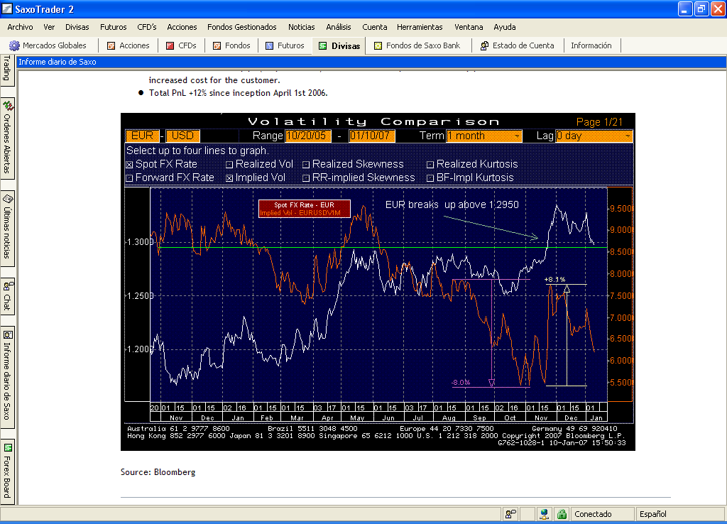Click the Forex Board sidebar icon
The width and height of the screenshot is (727, 524).
pyautogui.click(x=8, y=448)
